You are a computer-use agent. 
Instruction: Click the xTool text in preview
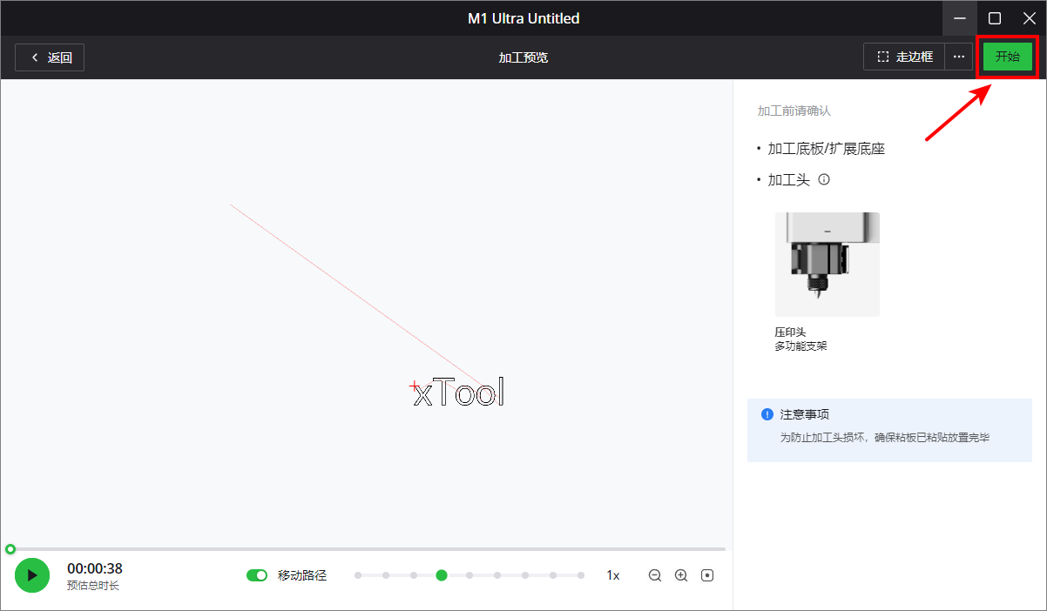[458, 393]
